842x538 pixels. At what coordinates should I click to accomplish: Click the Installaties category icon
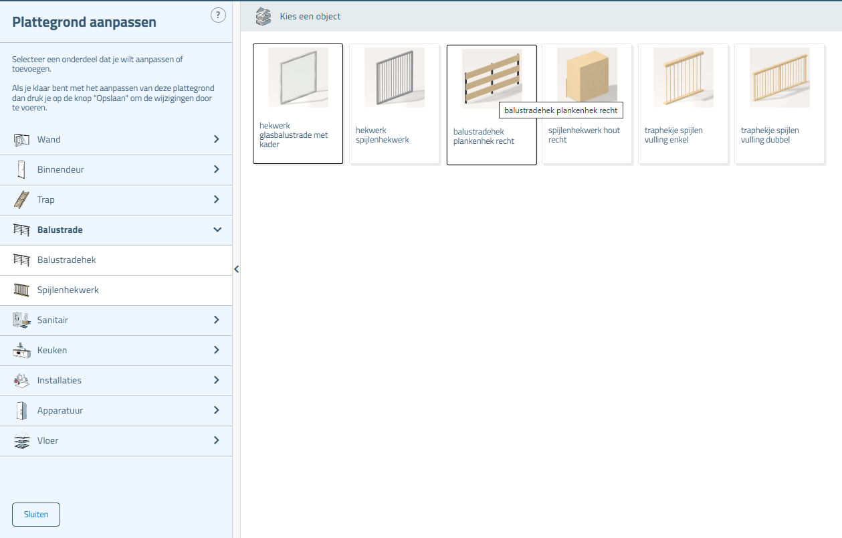[x=21, y=381]
